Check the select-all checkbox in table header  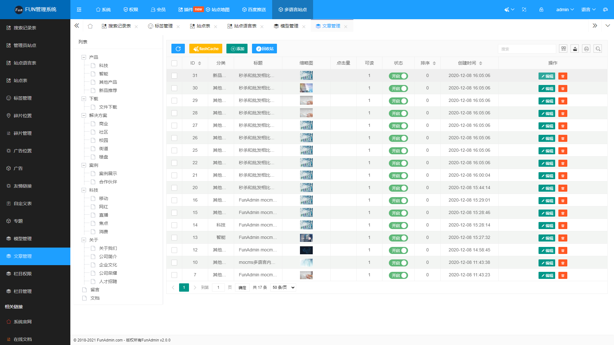tap(174, 63)
